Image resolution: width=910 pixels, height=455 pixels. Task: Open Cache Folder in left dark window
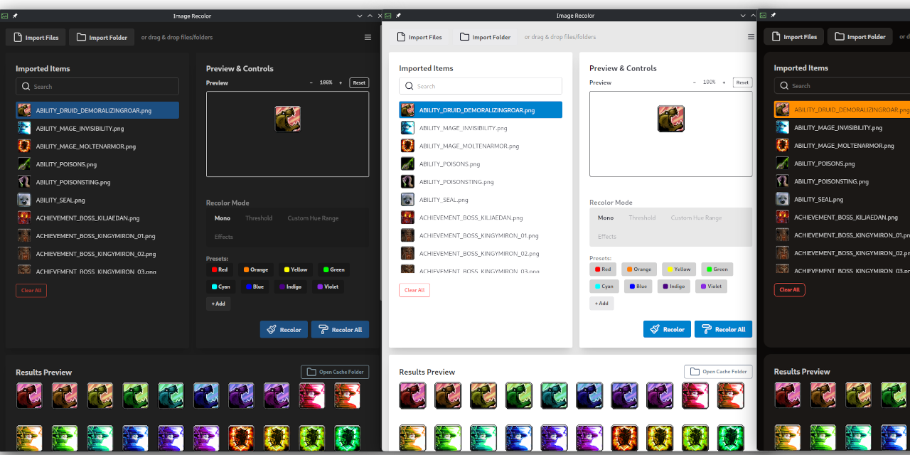(335, 372)
